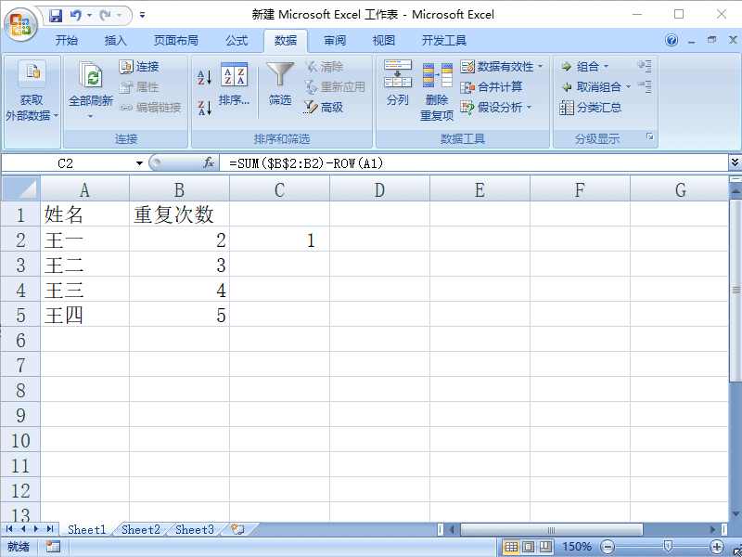This screenshot has height=557, width=742.
Task: Click the Save icon in Quick Access Toolbar
Action: [58, 14]
